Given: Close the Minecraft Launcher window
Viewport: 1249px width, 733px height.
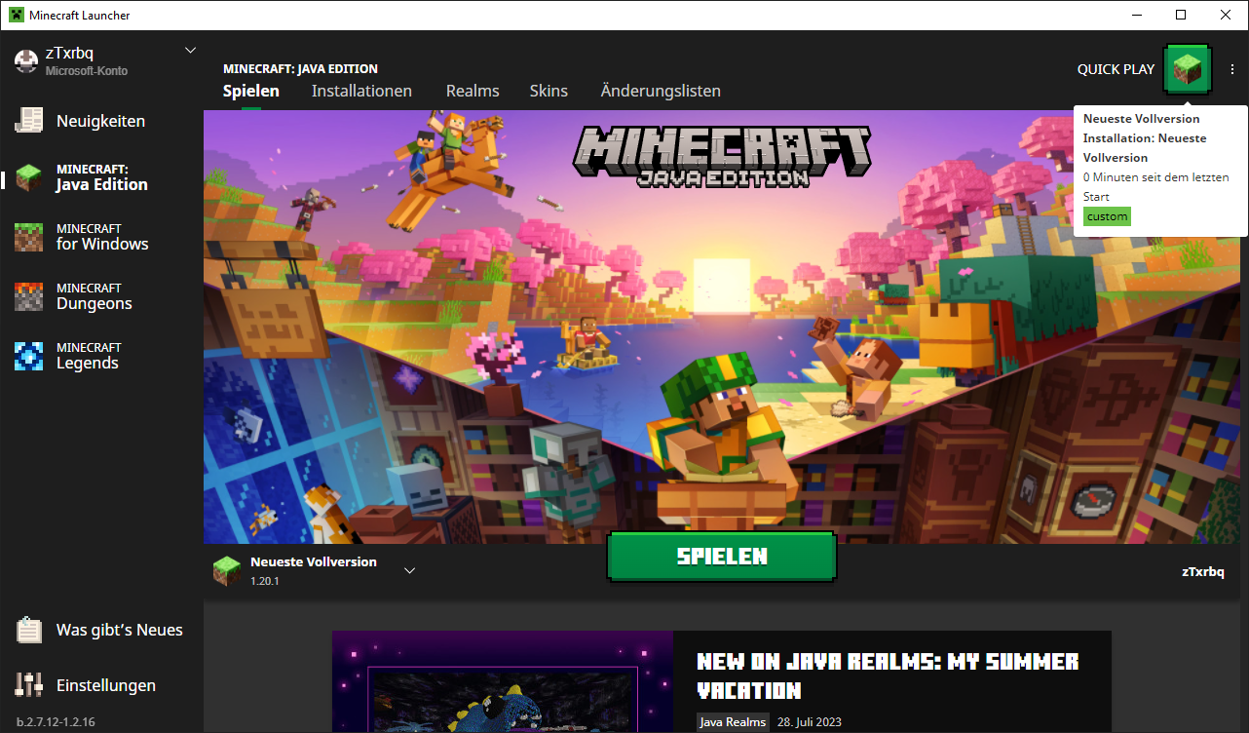Looking at the screenshot, I should pyautogui.click(x=1226, y=15).
